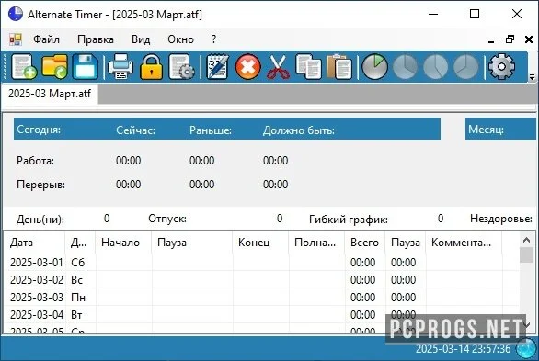Click the globe icon in status bar
539x361 pixels.
pos(526,349)
